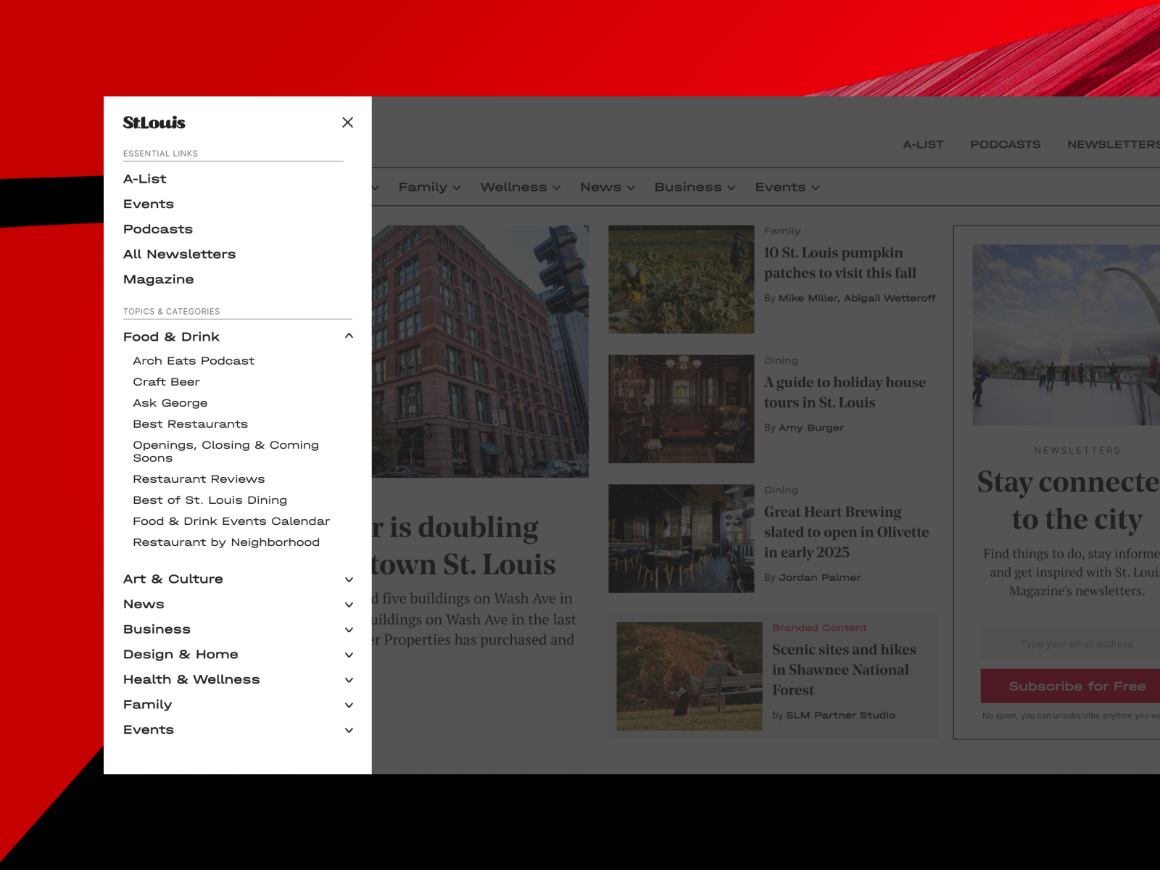The height and width of the screenshot is (870, 1160).
Task: Open holiday house tours article thumbnail
Action: click(681, 409)
